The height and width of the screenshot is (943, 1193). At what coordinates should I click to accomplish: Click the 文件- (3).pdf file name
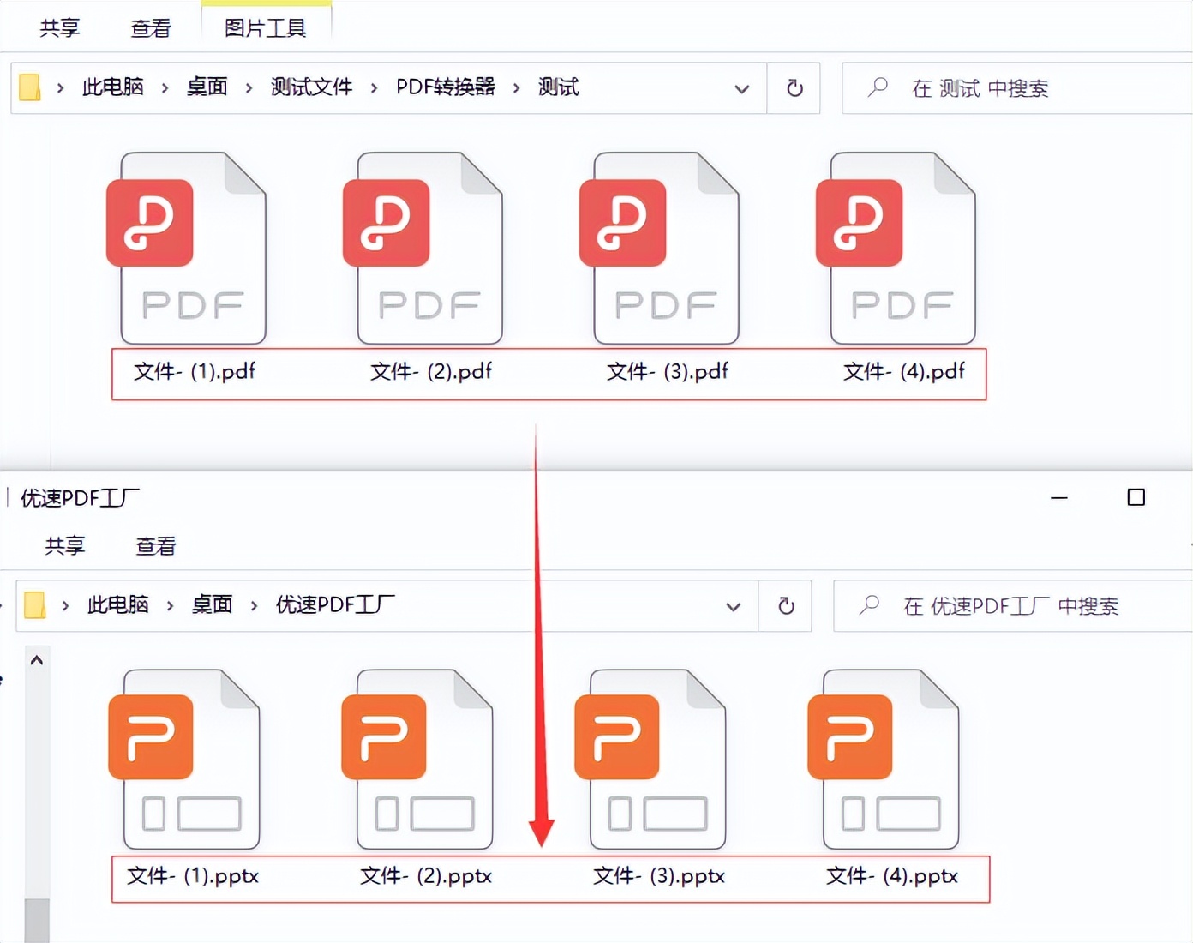click(668, 371)
